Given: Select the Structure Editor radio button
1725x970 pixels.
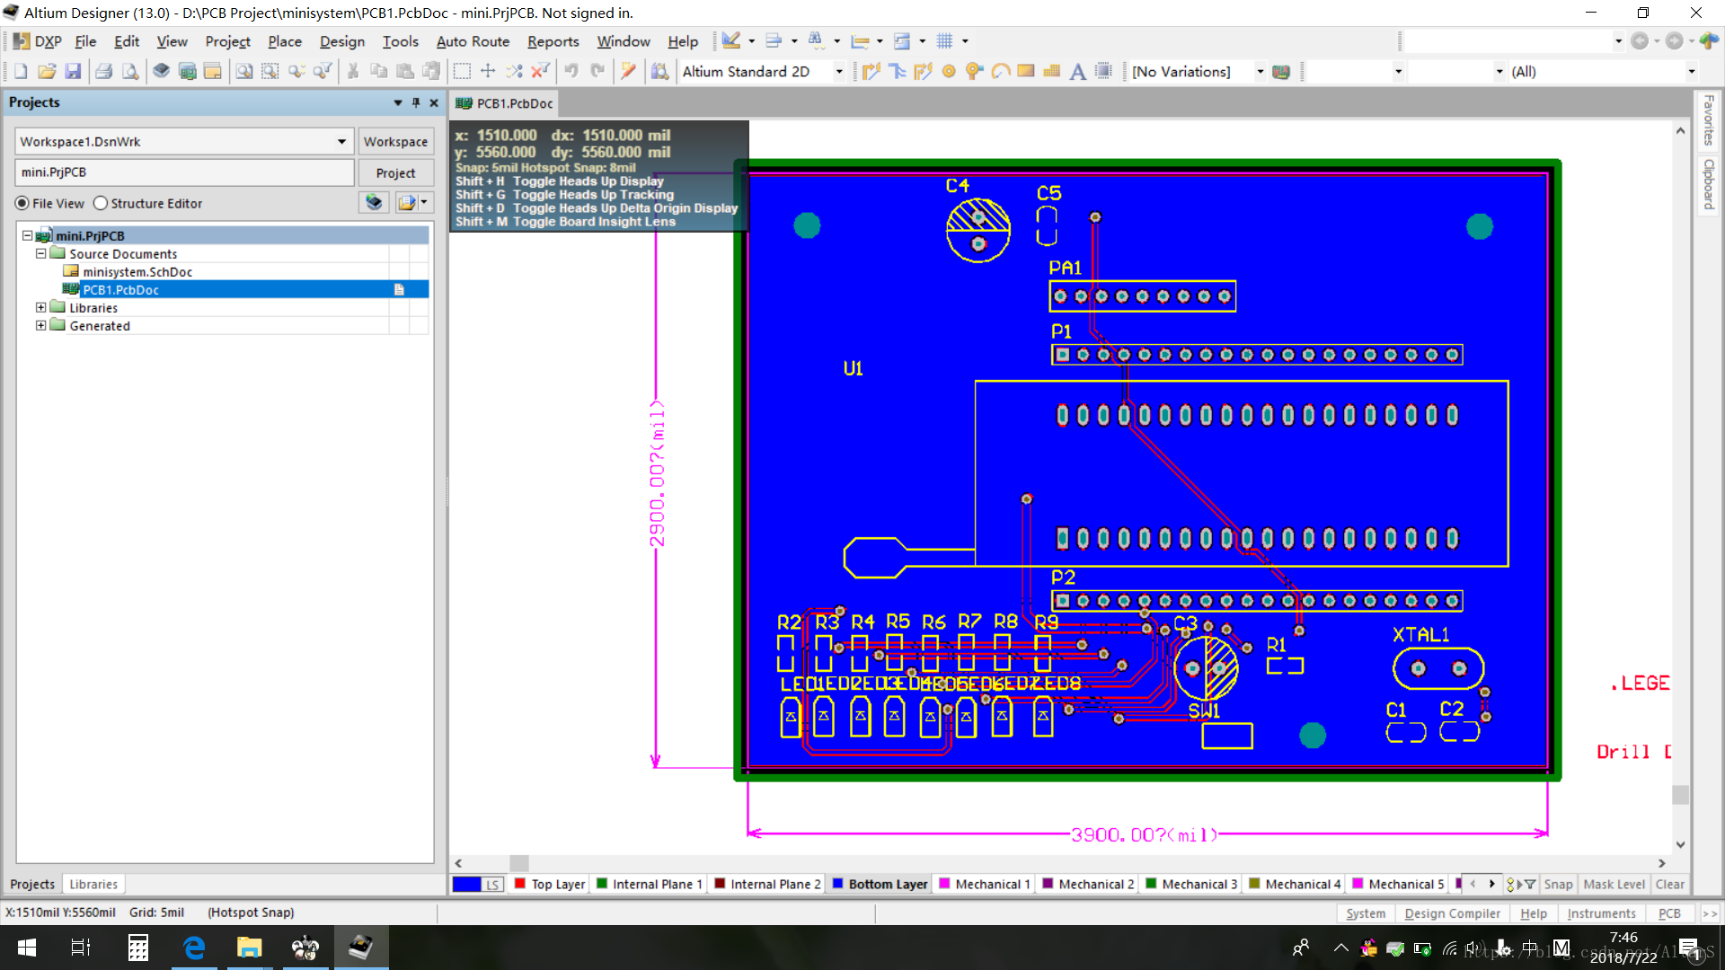Looking at the screenshot, I should click(101, 204).
